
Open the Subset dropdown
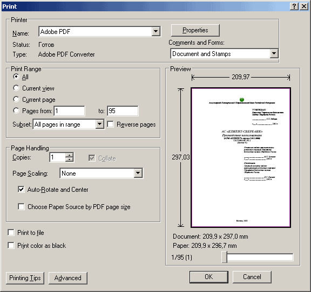coord(99,124)
